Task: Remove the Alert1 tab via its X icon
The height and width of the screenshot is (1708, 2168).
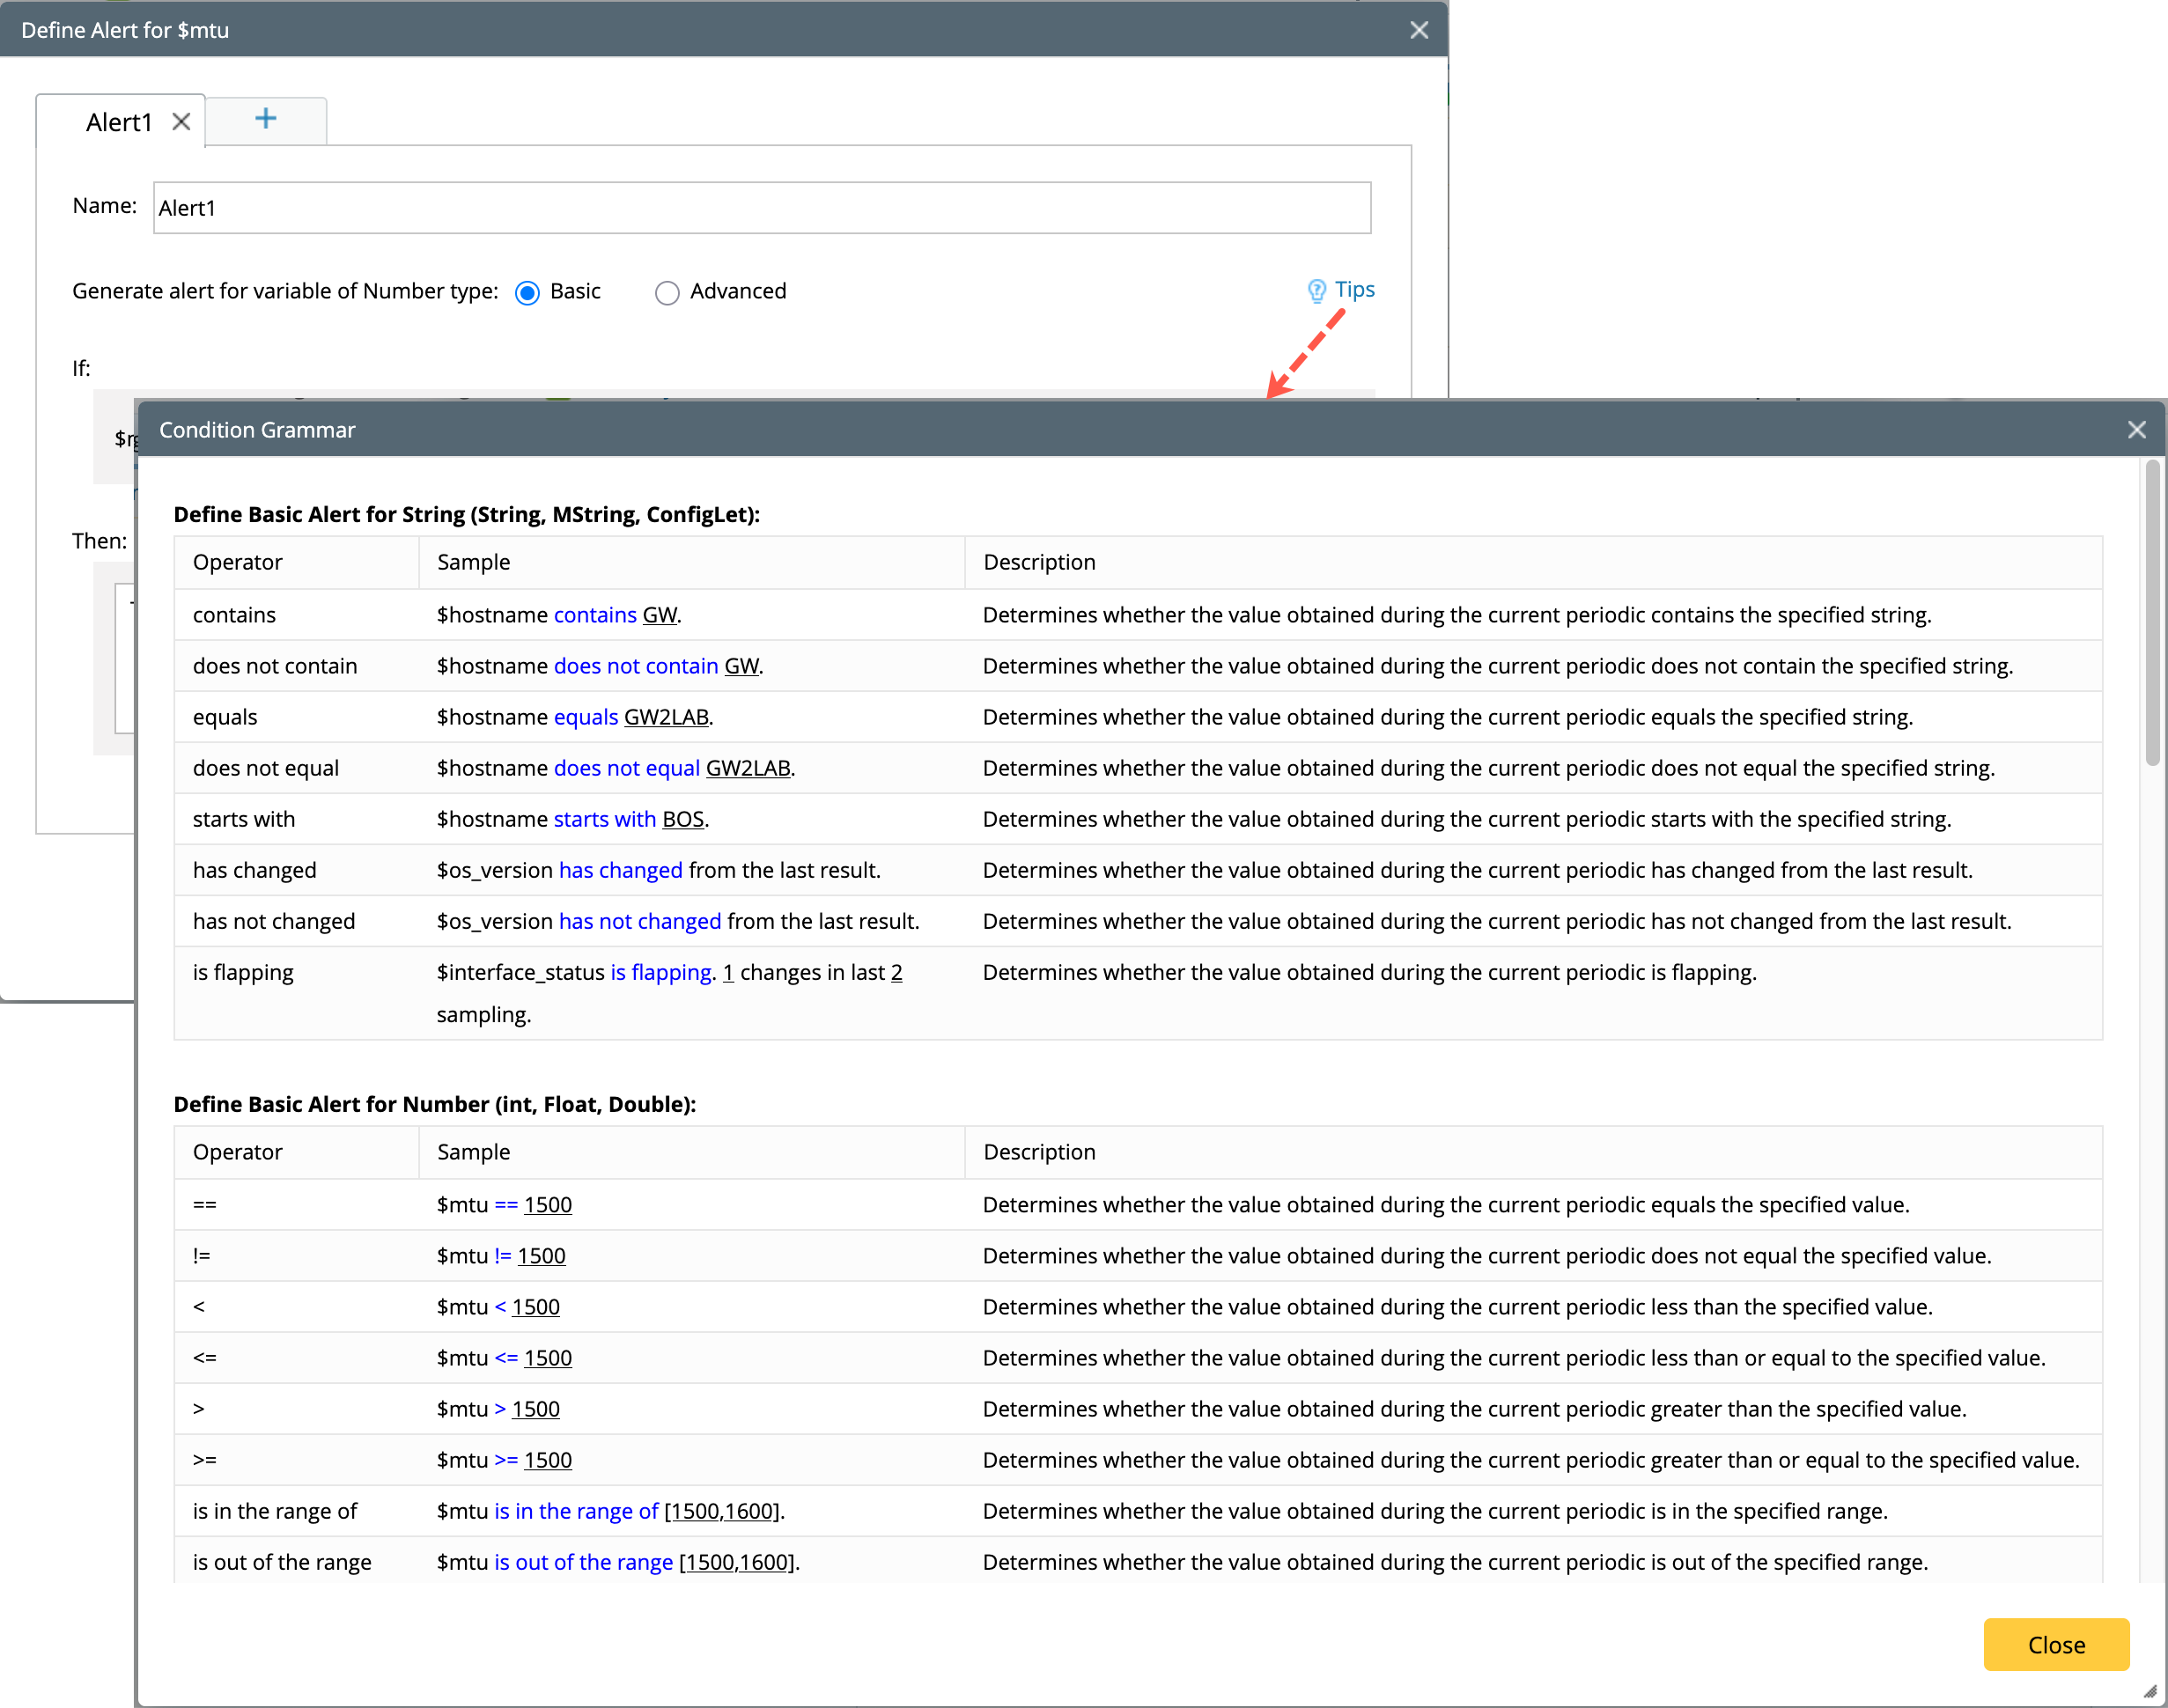Action: pyautogui.click(x=181, y=122)
